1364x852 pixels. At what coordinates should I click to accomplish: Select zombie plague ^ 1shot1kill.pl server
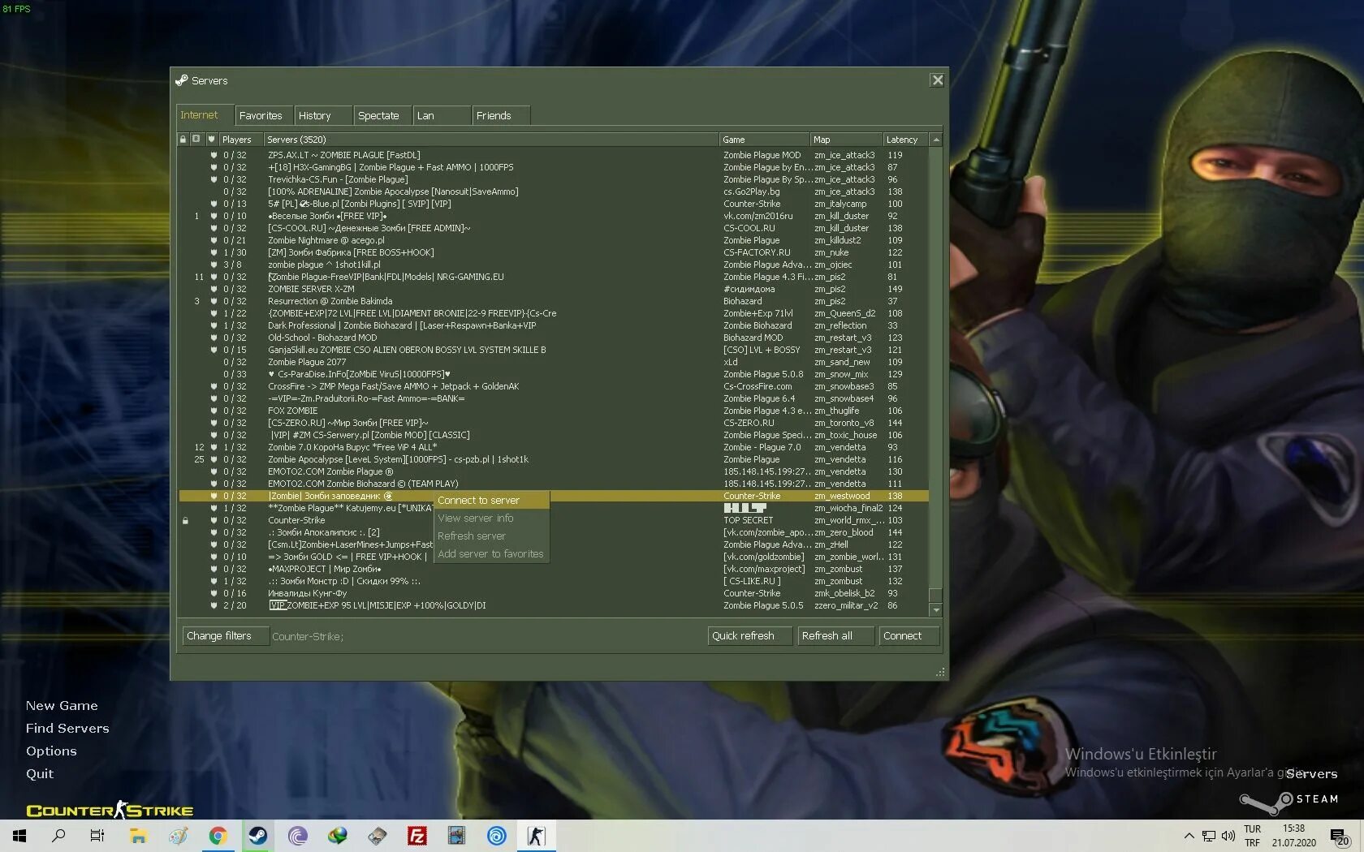pos(553,265)
